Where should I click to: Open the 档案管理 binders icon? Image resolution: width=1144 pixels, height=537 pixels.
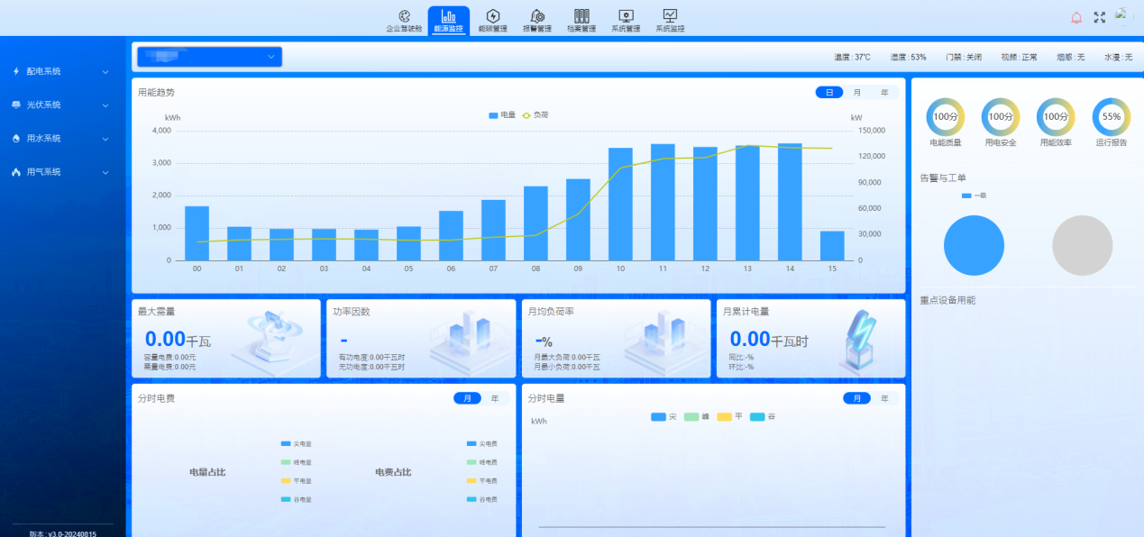(581, 15)
